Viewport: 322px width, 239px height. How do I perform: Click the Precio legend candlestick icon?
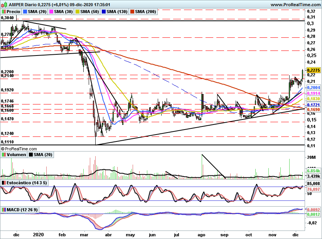pos(3,12)
